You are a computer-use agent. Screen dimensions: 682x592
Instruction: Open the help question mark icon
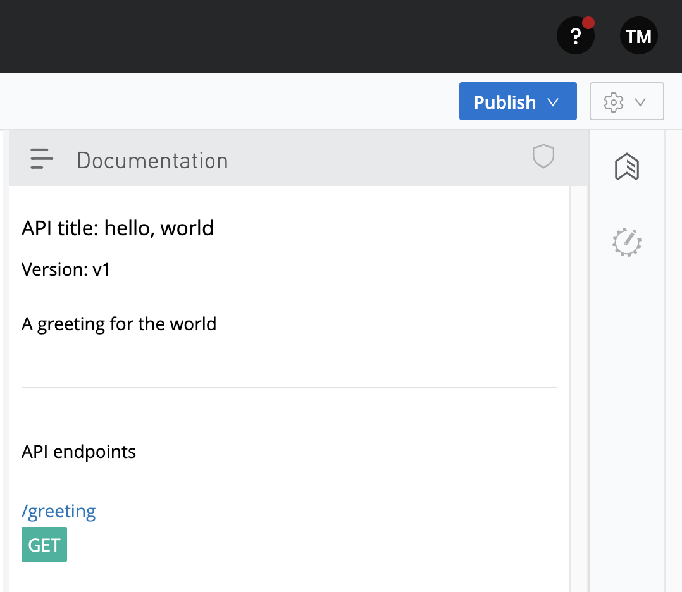[575, 37]
